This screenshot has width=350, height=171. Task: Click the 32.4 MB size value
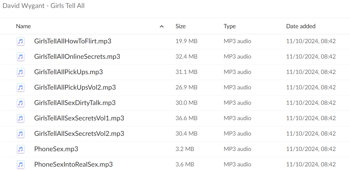(x=186, y=56)
